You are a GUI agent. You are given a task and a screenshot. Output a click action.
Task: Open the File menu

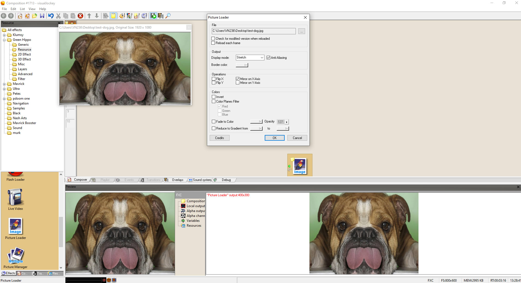tap(4, 9)
